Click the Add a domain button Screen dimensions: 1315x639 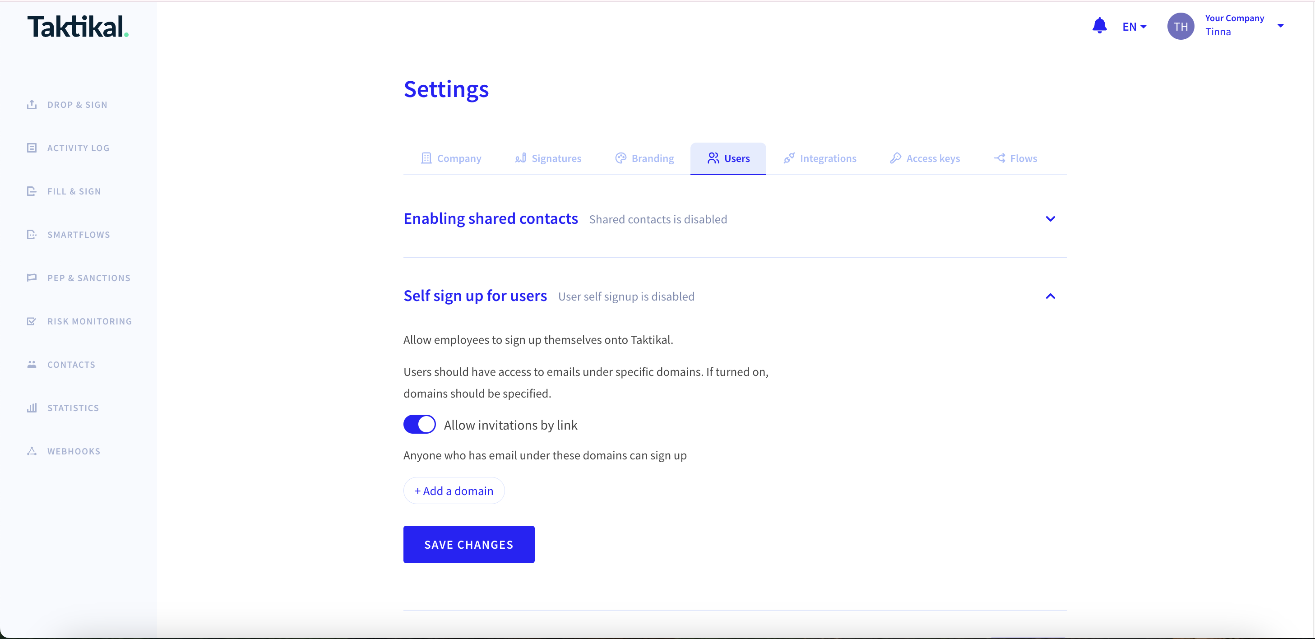454,491
